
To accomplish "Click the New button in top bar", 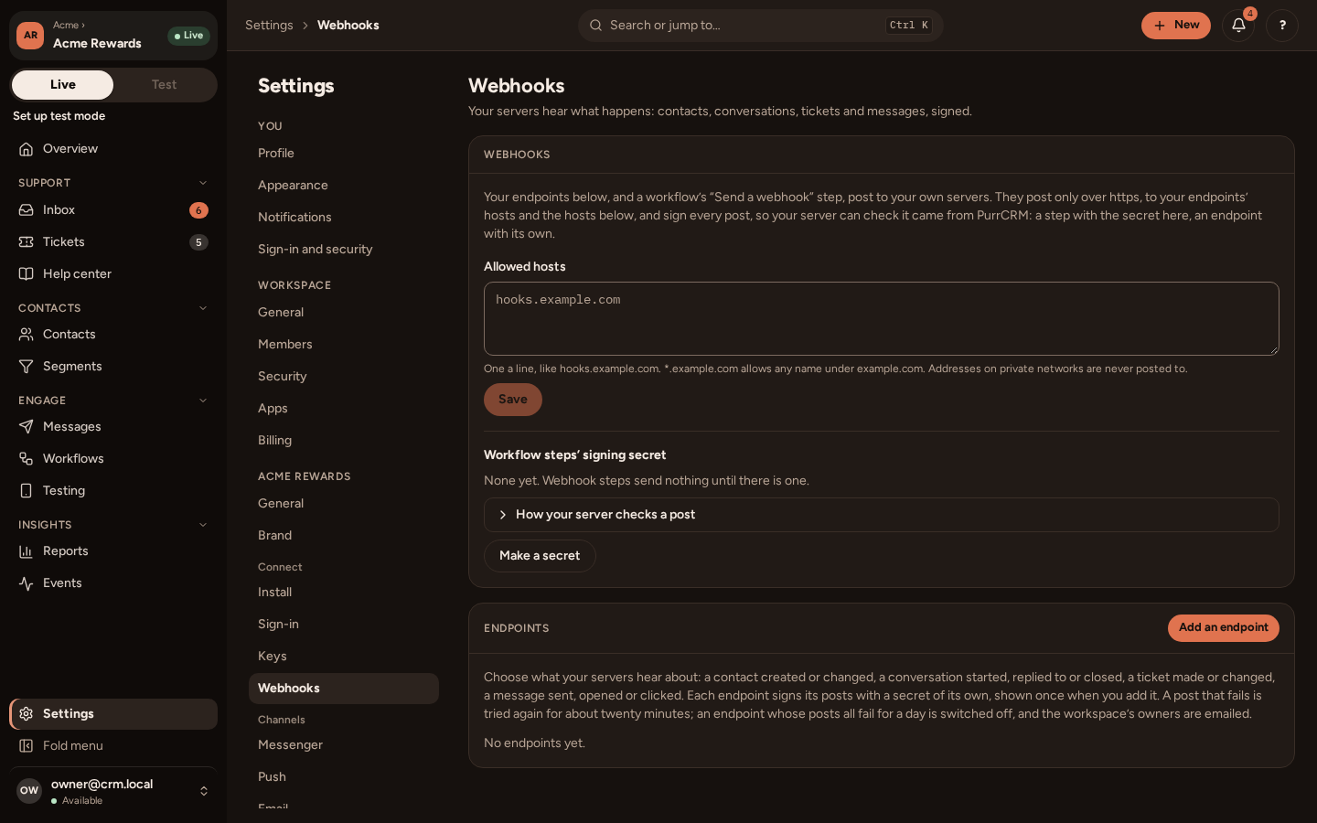I will point(1175,26).
